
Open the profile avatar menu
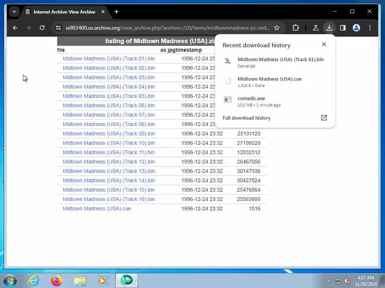click(x=356, y=28)
